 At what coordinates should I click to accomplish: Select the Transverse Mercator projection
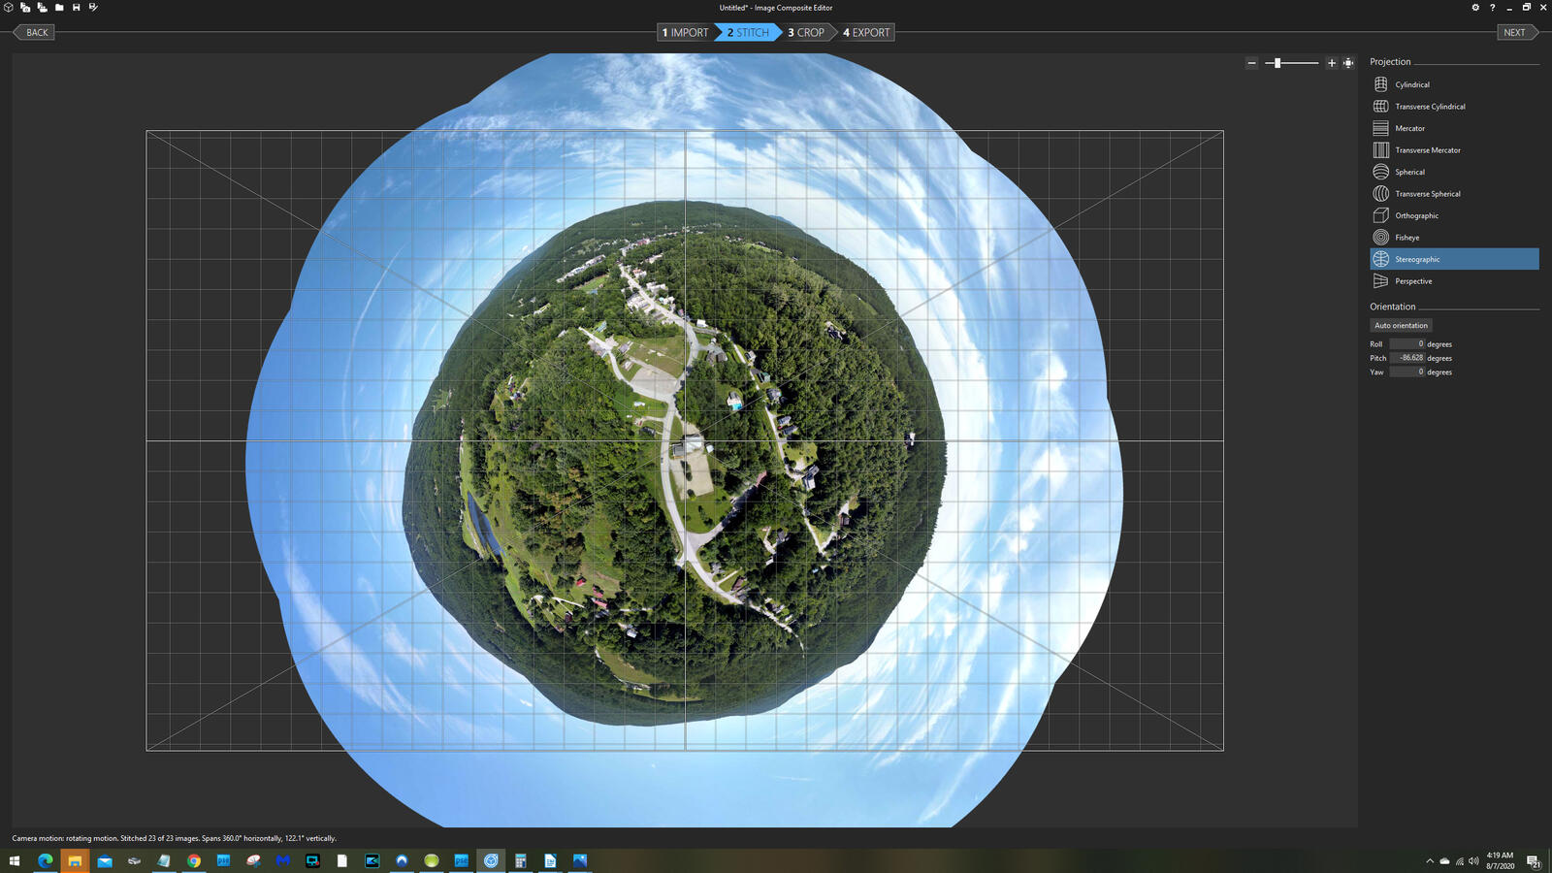point(1427,150)
